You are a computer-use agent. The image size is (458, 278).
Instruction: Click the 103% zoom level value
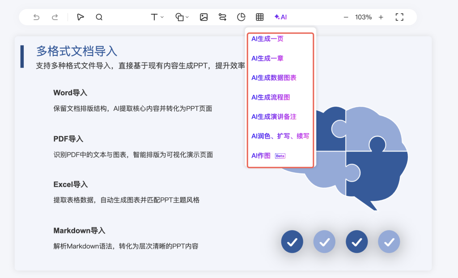[363, 17]
